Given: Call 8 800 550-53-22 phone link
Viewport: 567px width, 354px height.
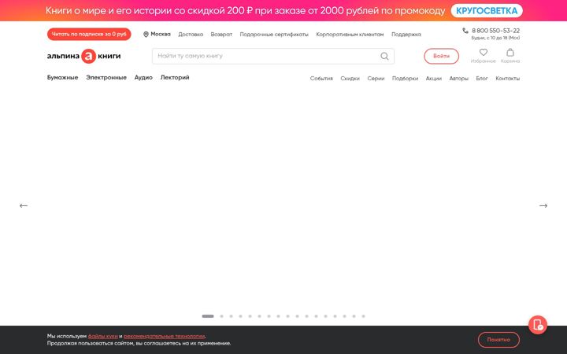Looking at the screenshot, I should [495, 31].
